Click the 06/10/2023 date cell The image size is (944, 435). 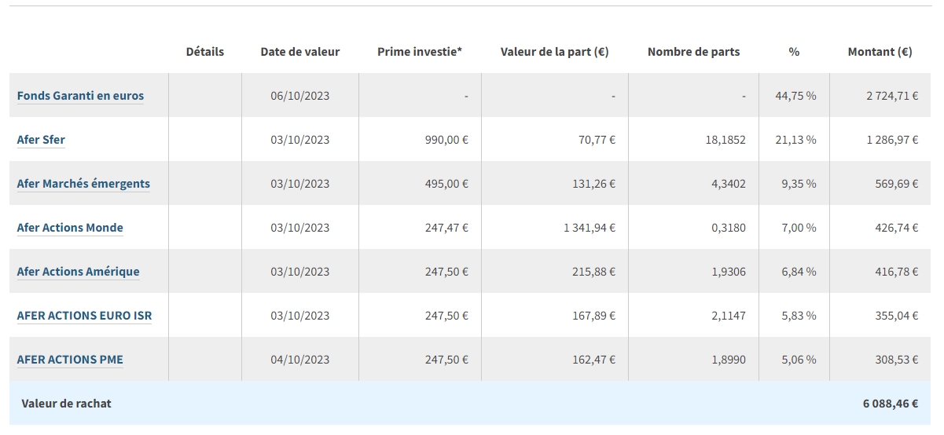tap(299, 96)
